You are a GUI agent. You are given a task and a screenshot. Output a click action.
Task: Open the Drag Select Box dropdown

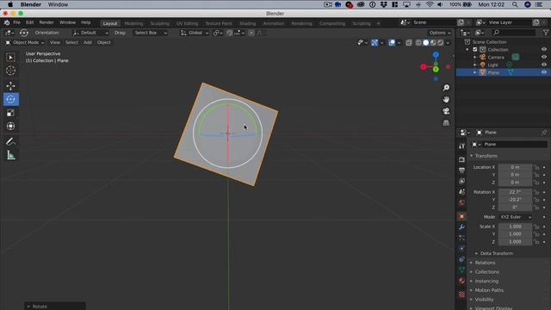pos(151,33)
